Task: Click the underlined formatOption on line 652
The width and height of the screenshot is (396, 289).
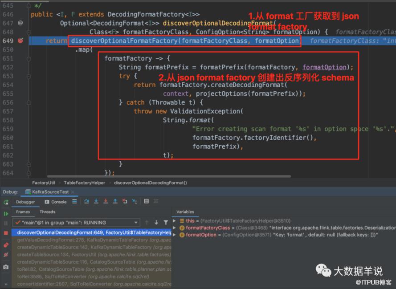Action: coord(324,67)
